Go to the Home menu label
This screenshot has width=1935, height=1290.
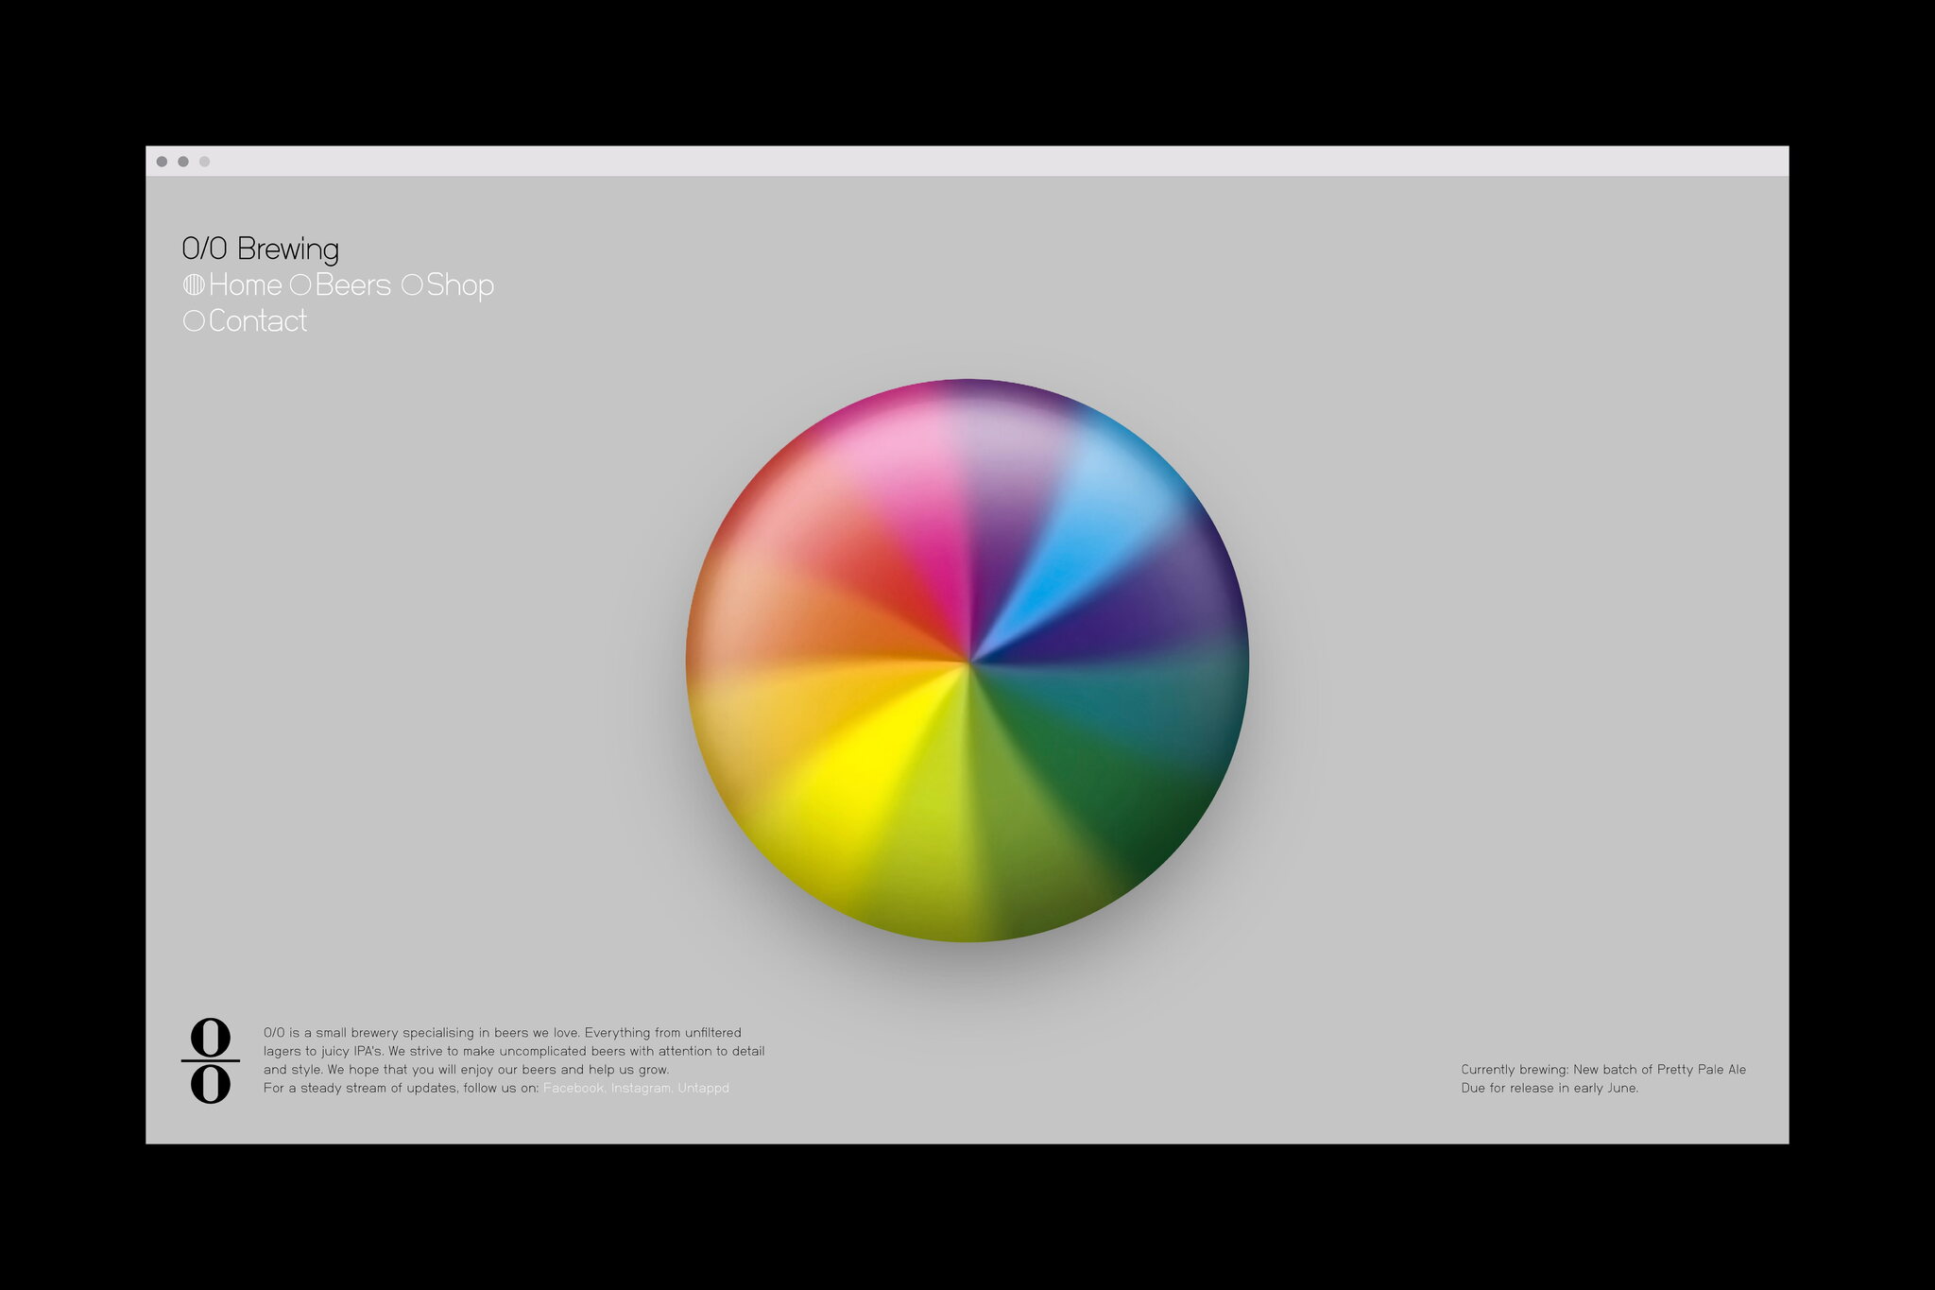click(246, 284)
